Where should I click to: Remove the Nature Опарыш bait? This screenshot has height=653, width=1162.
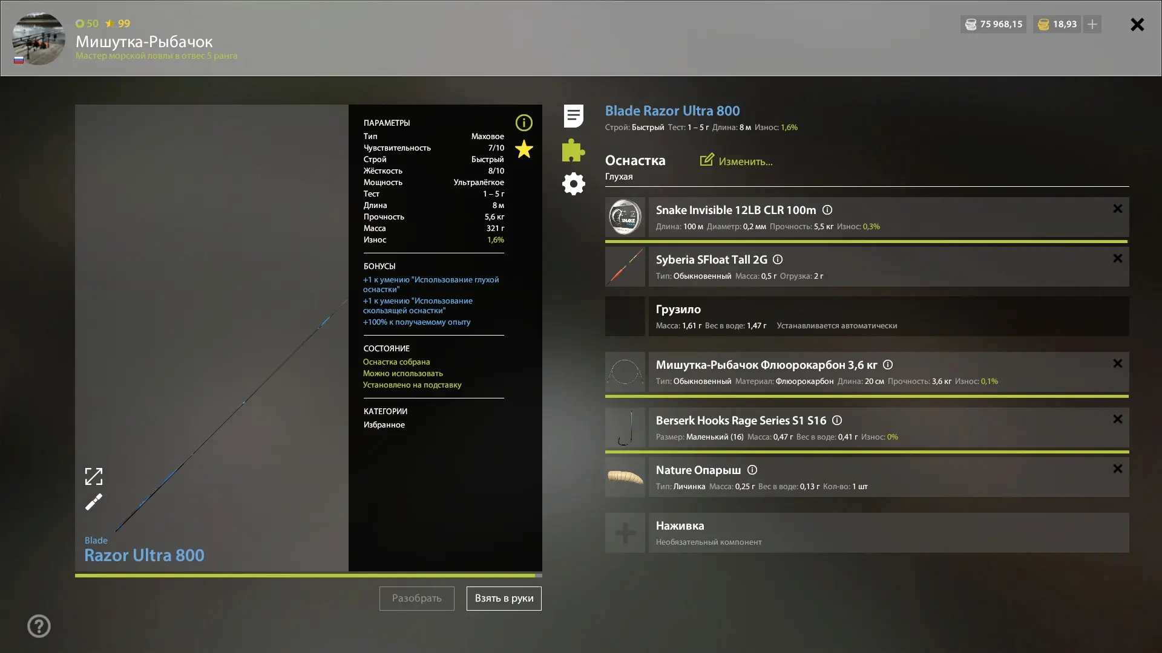1117,469
